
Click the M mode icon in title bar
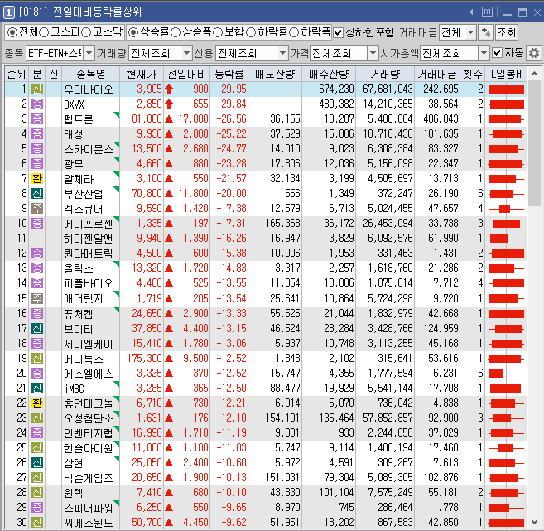click(x=487, y=12)
